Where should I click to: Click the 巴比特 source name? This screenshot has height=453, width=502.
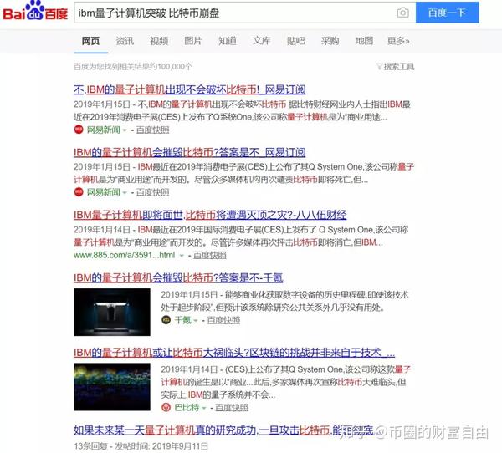187,408
